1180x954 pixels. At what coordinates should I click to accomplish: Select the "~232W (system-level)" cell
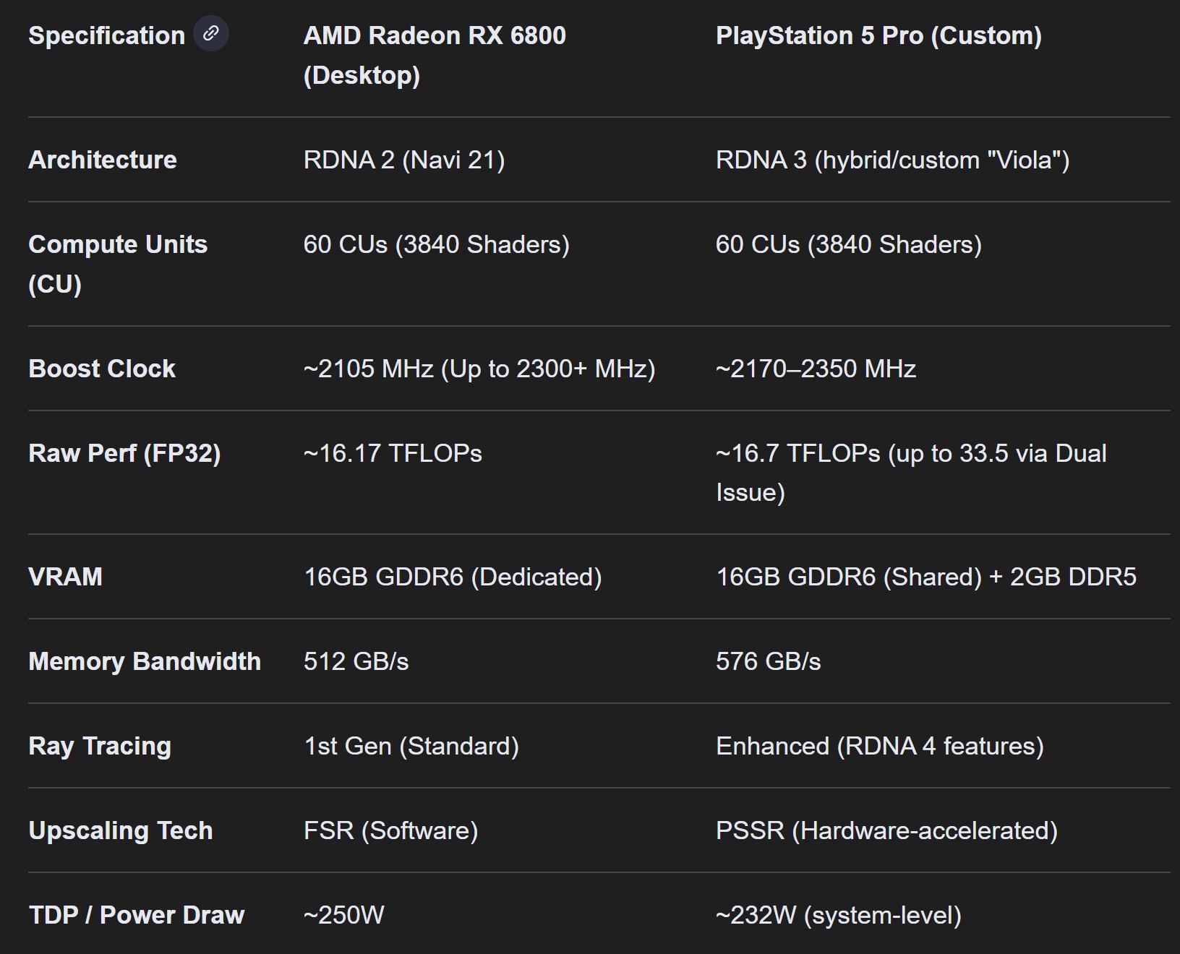pyautogui.click(x=839, y=915)
